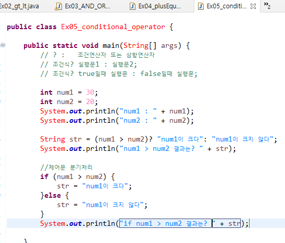The image size is (285, 243).
Task: Click the '(num1 > num2)?' ternary condition
Action: click(123, 139)
